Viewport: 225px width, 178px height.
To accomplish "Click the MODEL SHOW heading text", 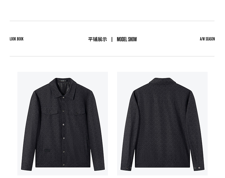I will 127,39.
